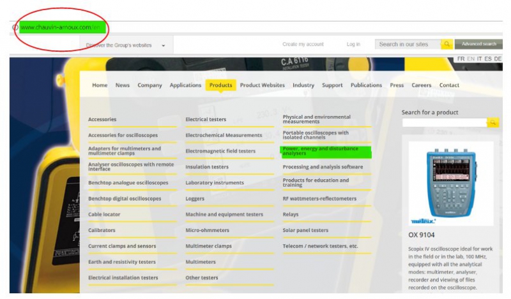Open Physical and environmental measurements category
The height and width of the screenshot is (299, 511).
317,119
